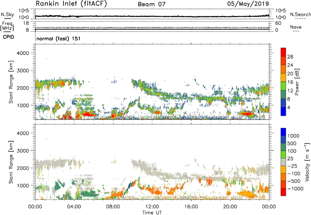Screen dimensions: 311x215
Task: Click the 'Freq. [MHz]' label
Action: click(x=7, y=26)
